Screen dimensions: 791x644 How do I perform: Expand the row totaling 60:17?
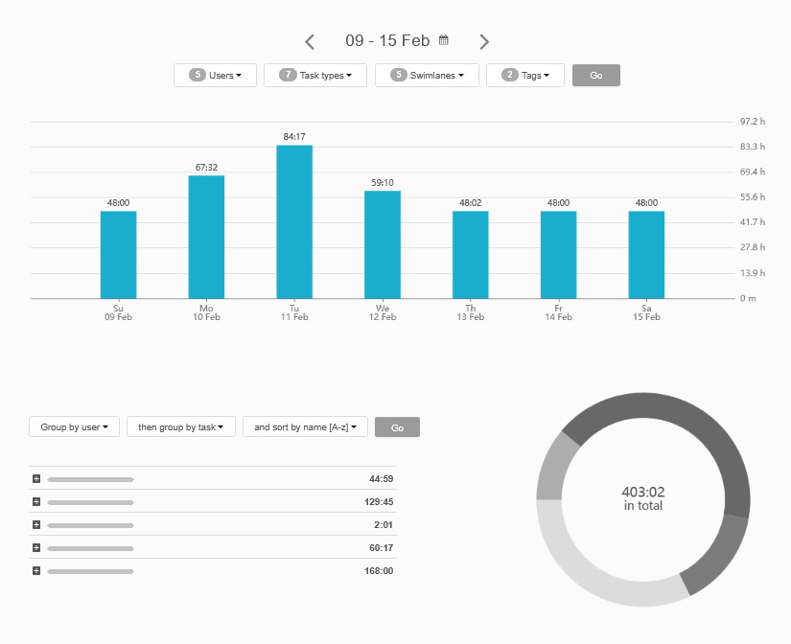36,547
